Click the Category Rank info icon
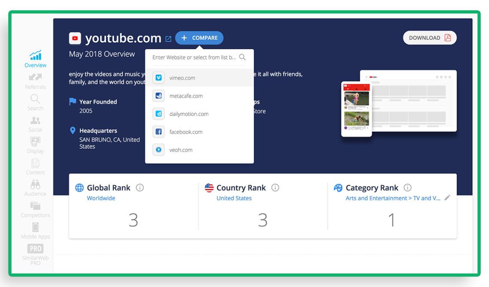 (407, 187)
